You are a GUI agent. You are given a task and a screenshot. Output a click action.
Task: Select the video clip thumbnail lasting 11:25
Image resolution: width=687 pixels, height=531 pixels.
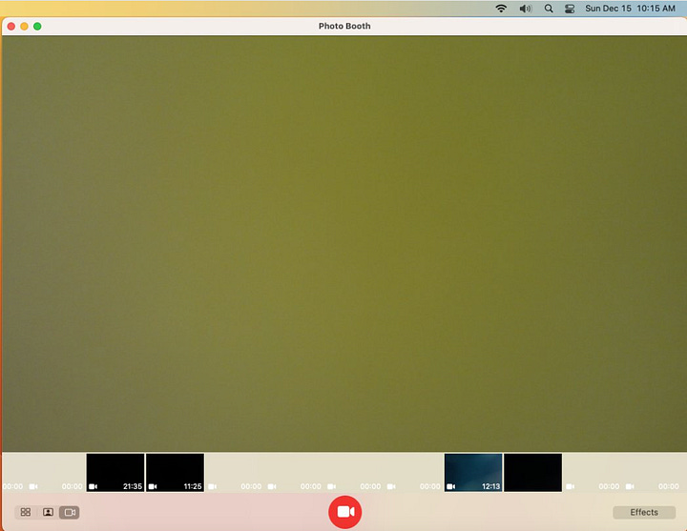[175, 472]
